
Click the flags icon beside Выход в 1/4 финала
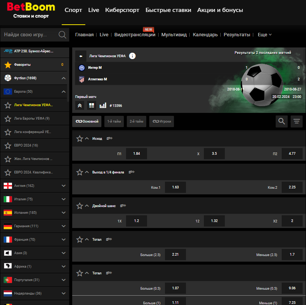[132, 172]
